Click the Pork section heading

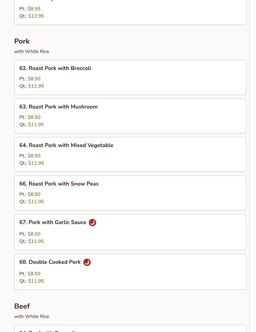pyautogui.click(x=22, y=41)
